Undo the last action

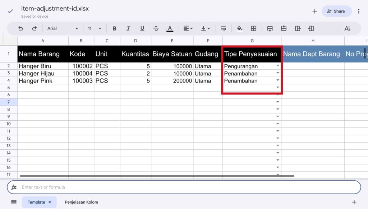tap(20, 28)
